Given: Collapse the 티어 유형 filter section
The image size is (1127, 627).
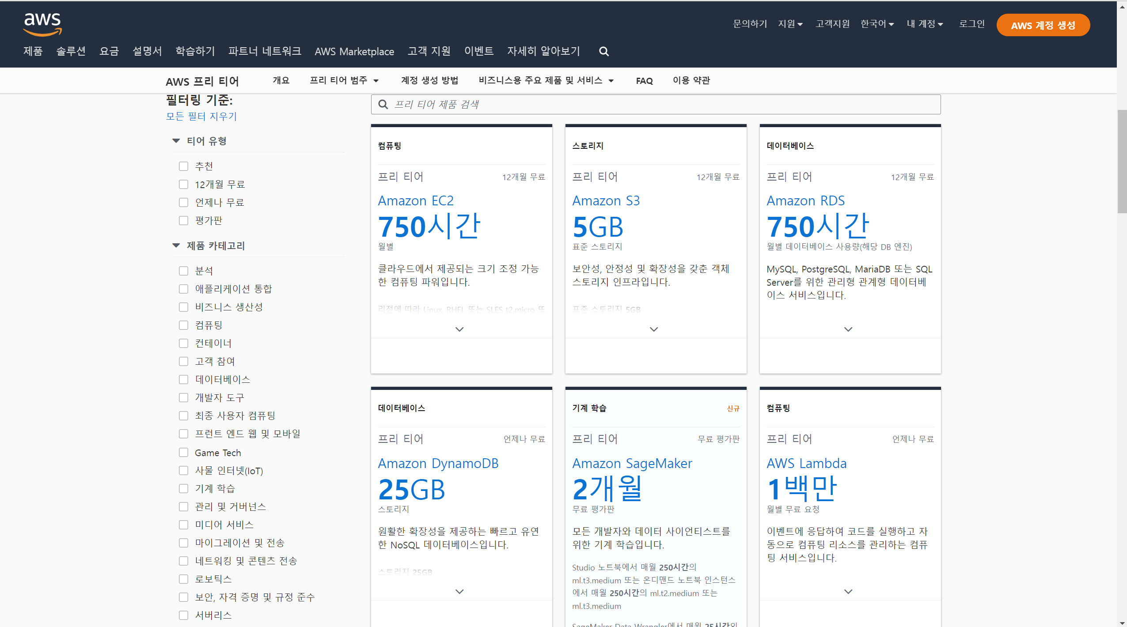Looking at the screenshot, I should coord(176,141).
